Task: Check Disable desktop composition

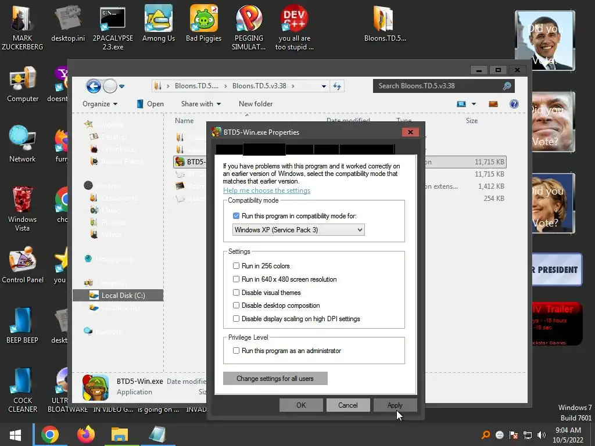Action: click(236, 305)
